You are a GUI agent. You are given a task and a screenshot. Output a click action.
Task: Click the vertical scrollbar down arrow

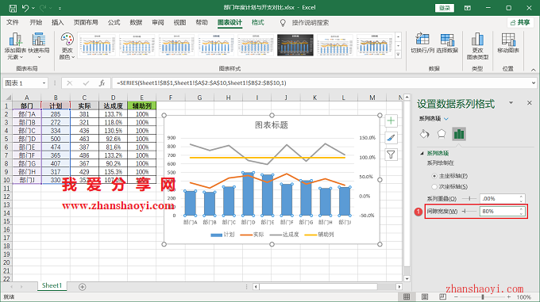(407, 279)
